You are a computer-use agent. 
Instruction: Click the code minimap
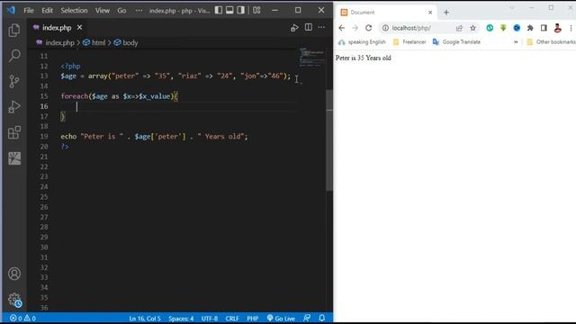tap(311, 58)
